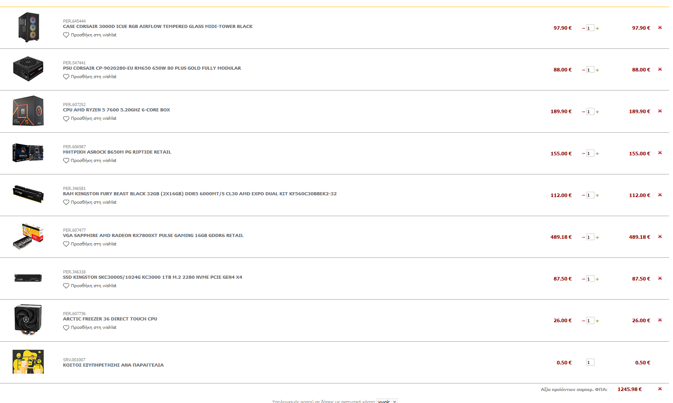Decrease quantity of Sapphire RX7800XT VGA
This screenshot has width=673, height=403.
(583, 237)
